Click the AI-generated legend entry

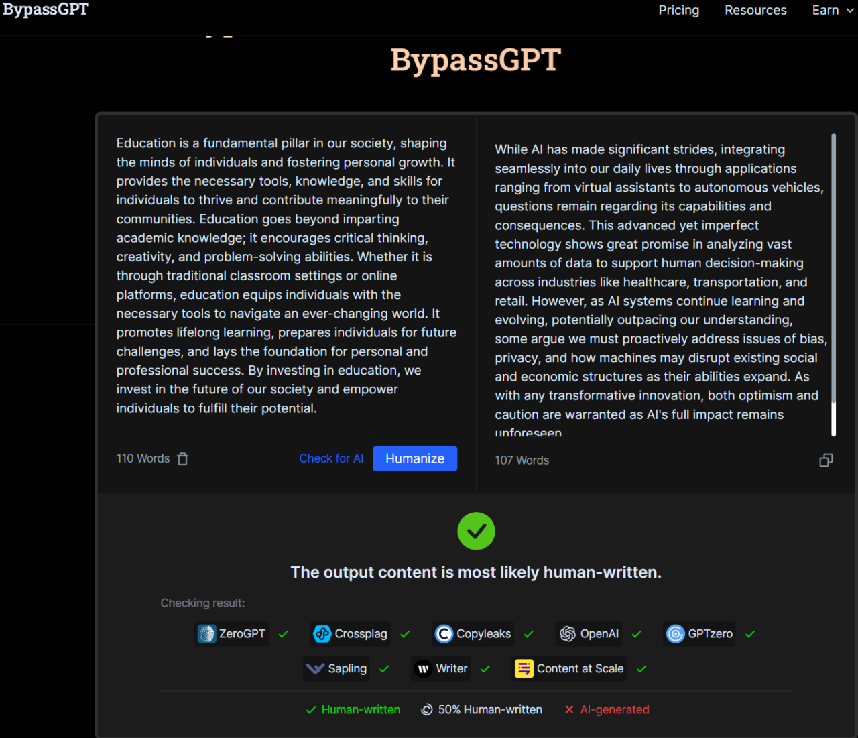(607, 710)
